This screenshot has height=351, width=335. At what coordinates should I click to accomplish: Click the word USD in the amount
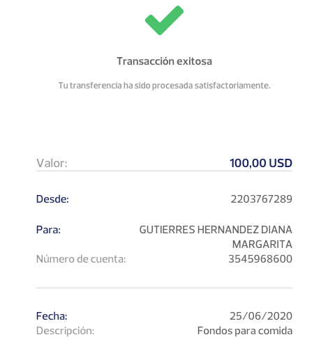click(281, 163)
